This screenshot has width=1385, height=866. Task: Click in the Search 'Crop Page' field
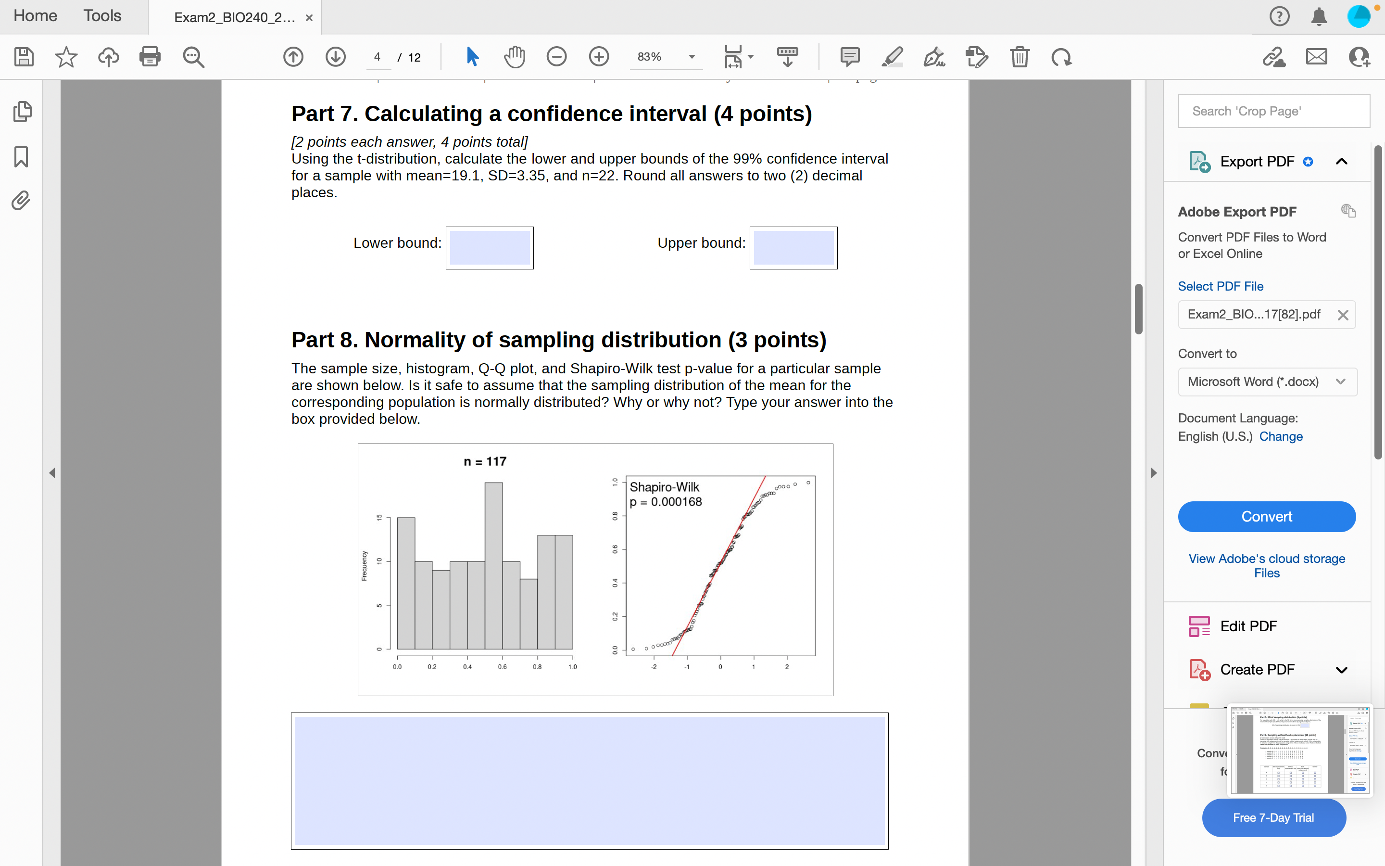coord(1274,111)
